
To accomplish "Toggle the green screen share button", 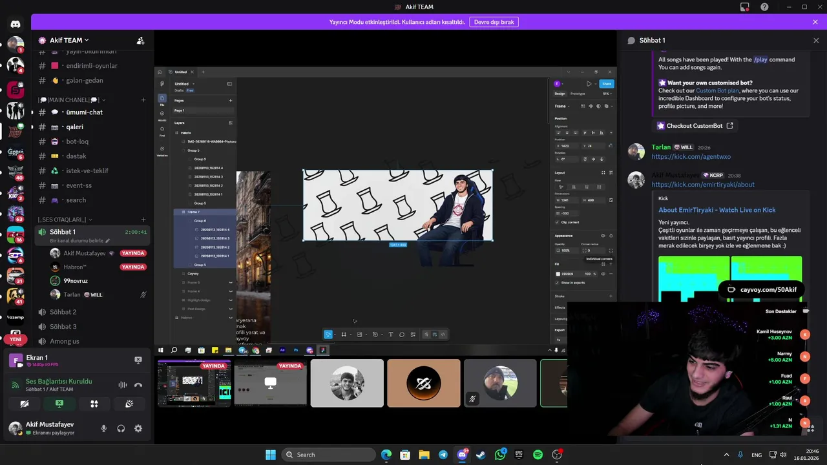I will point(59,404).
